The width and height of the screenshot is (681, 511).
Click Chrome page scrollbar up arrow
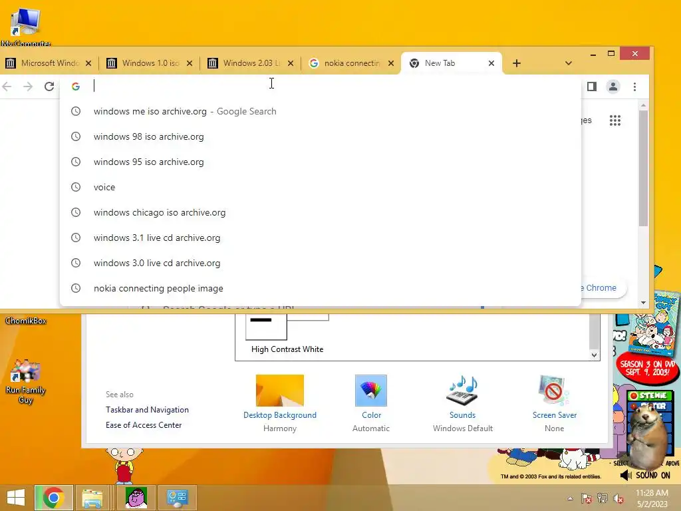(643, 105)
